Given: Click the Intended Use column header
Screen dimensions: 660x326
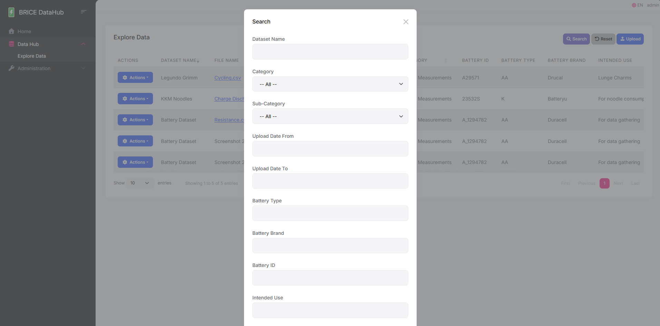Looking at the screenshot, I should (615, 60).
